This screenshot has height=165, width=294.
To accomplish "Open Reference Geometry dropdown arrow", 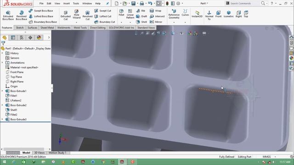I will click(x=174, y=22).
